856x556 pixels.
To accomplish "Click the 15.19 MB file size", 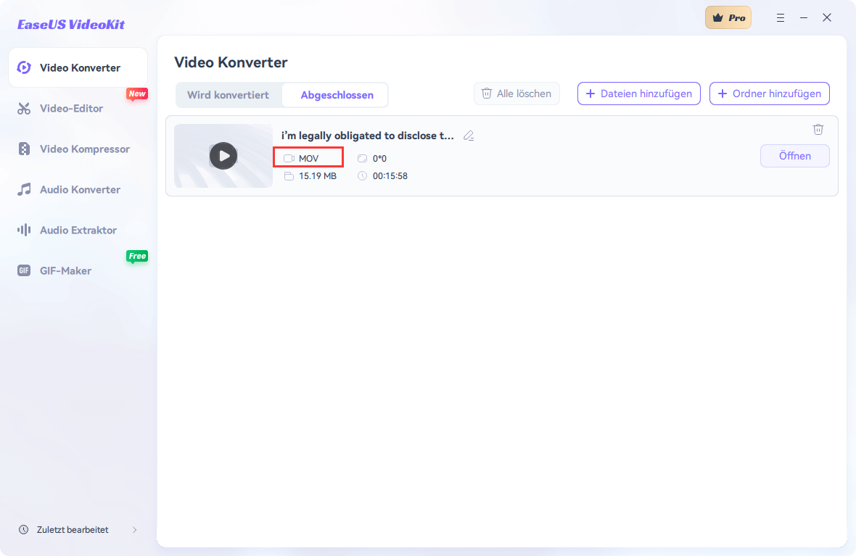I will pos(318,176).
